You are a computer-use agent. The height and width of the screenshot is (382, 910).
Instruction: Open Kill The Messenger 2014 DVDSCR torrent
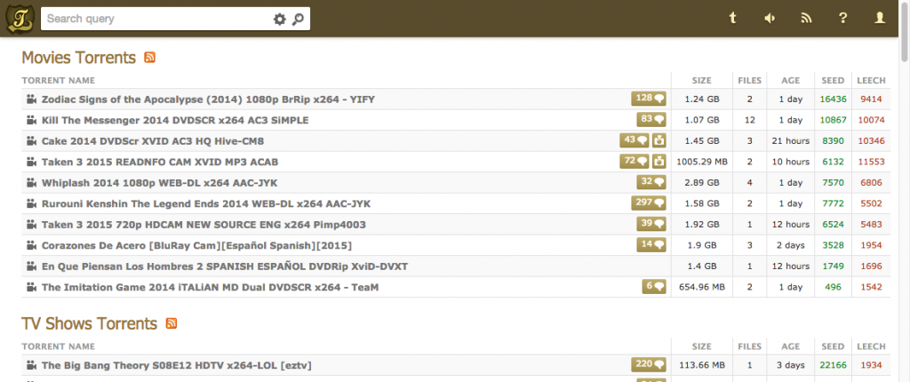(x=175, y=120)
